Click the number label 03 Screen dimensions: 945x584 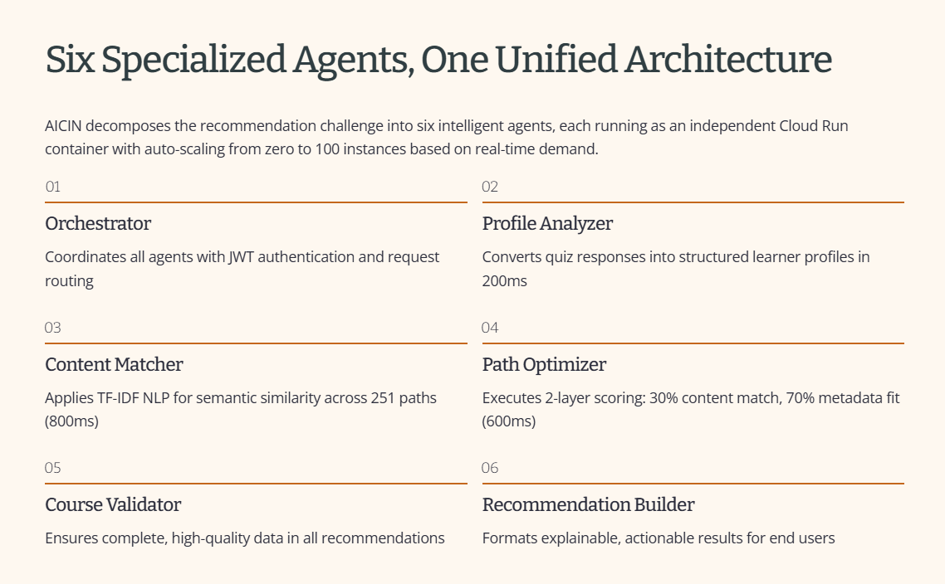coord(53,328)
